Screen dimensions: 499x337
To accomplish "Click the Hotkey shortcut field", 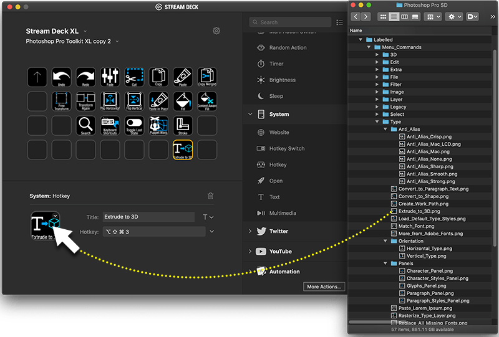I will [x=154, y=232].
